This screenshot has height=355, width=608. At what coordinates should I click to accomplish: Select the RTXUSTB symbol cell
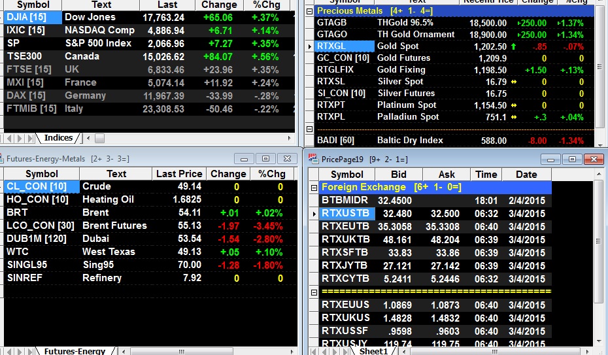pyautogui.click(x=346, y=214)
